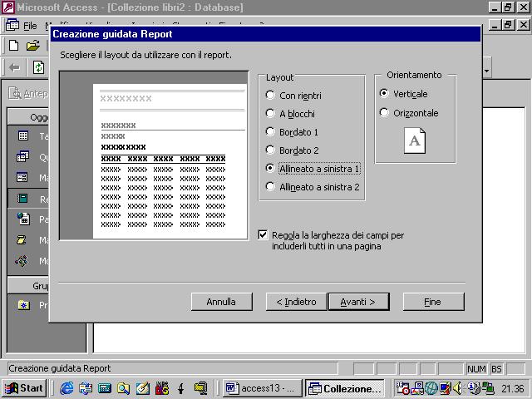Choose the 'Bordato 1' layout
This screenshot has height=399, width=532.
click(292, 132)
